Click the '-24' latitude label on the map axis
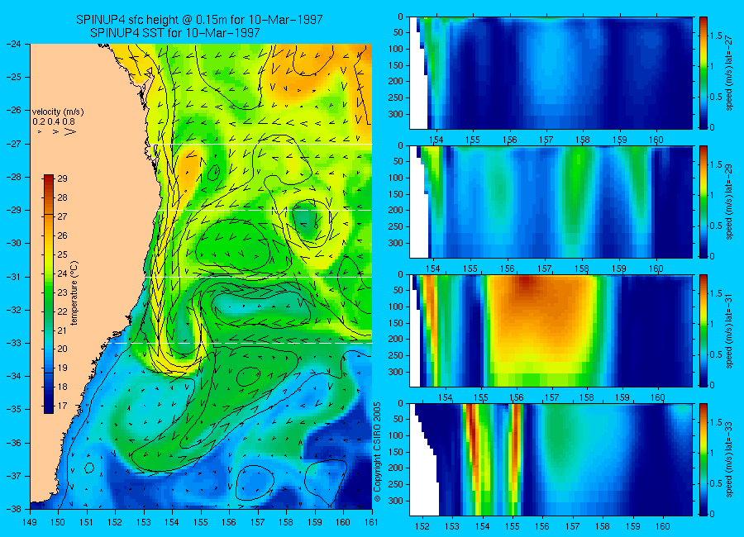744x537 pixels. coord(14,44)
